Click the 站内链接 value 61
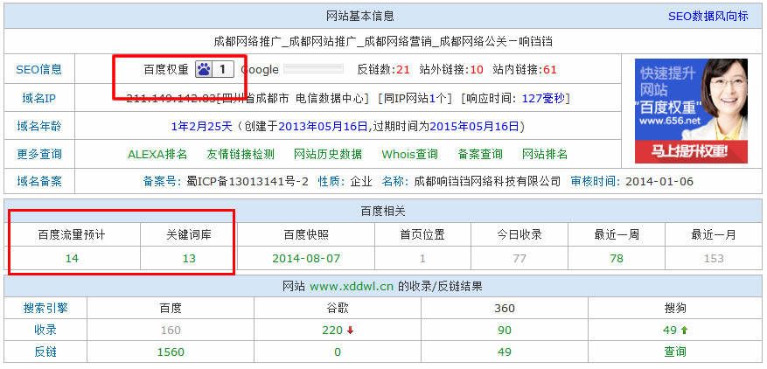The height and width of the screenshot is (369, 767). tap(550, 69)
